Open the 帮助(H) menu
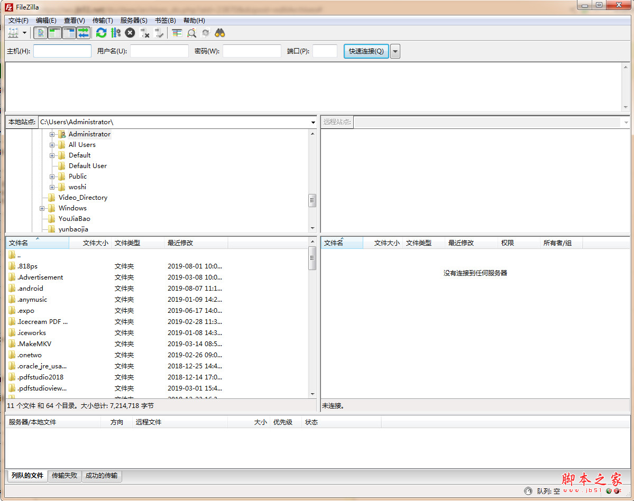Image resolution: width=634 pixels, height=501 pixels. [x=194, y=21]
